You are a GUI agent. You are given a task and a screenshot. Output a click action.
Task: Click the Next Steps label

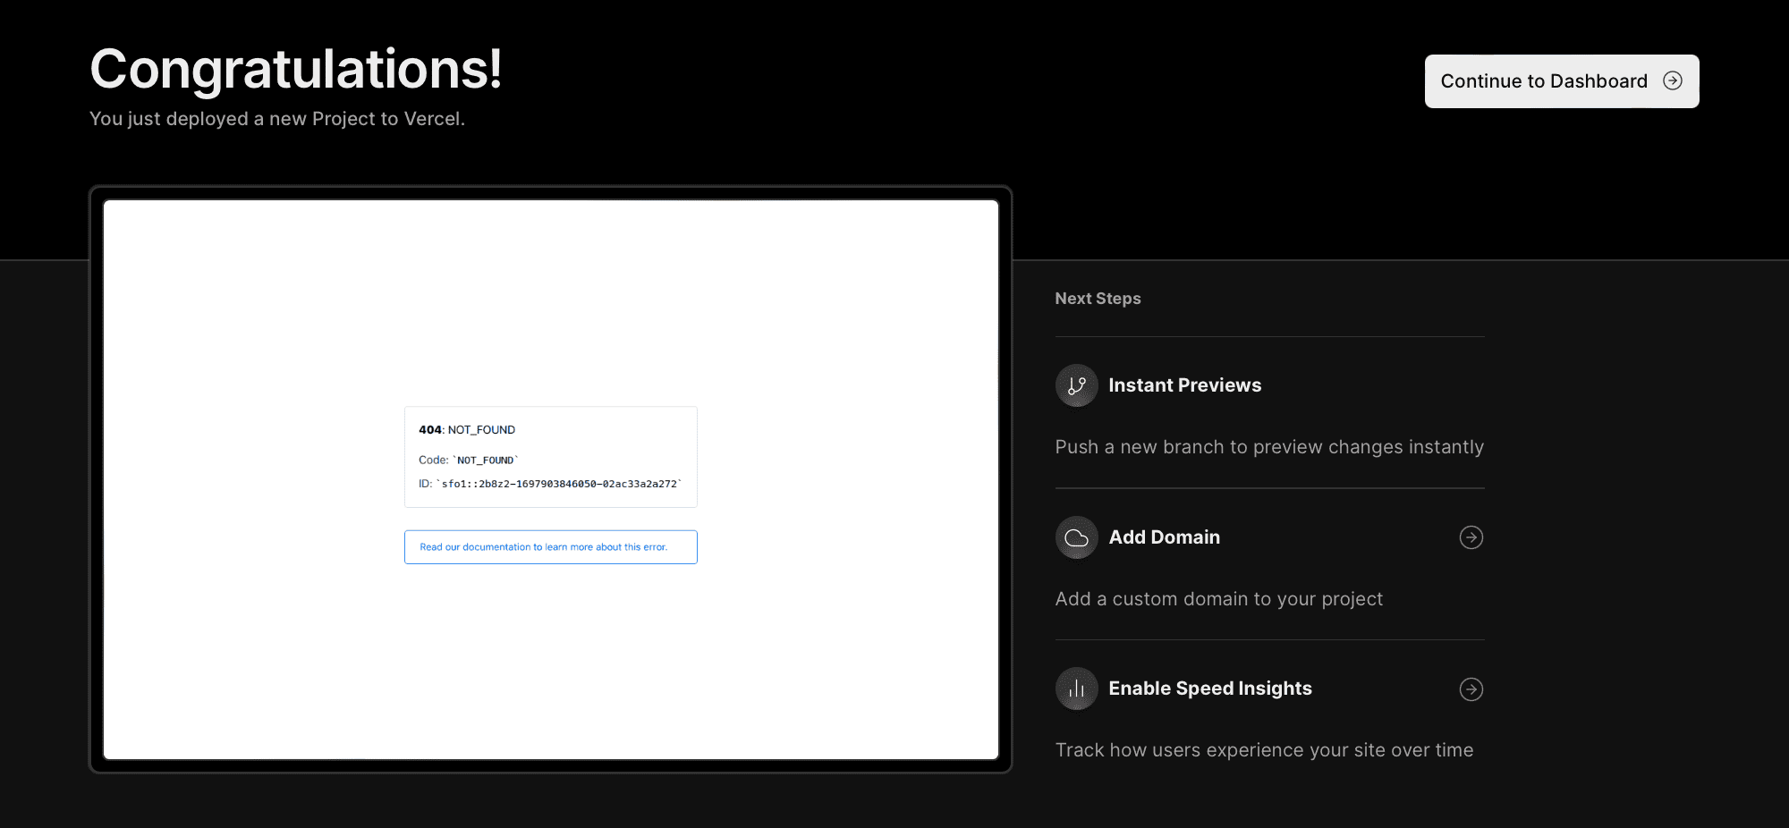[x=1098, y=299]
